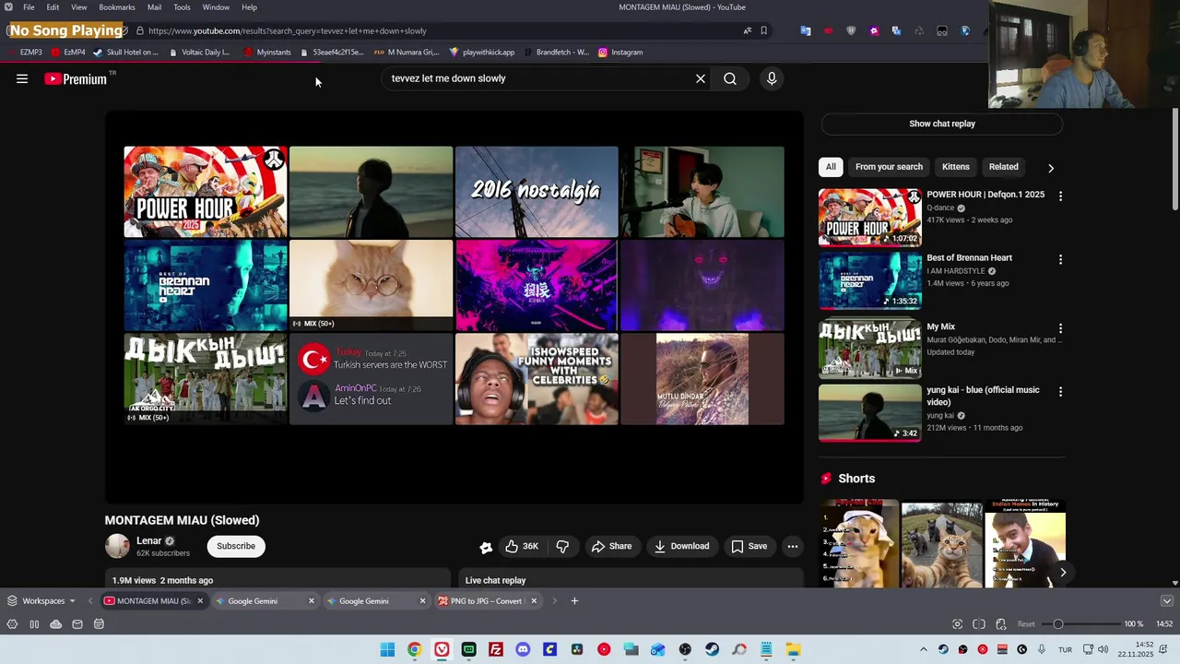Viewport: 1180px width, 664px height.
Task: Click the magnifier search button
Action: (730, 79)
